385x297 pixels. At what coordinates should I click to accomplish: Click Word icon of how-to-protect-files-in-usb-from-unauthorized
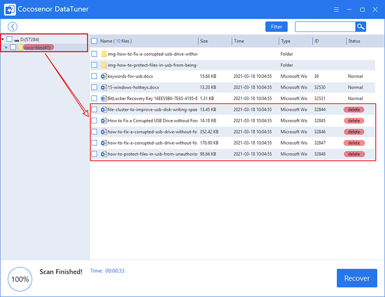point(104,154)
